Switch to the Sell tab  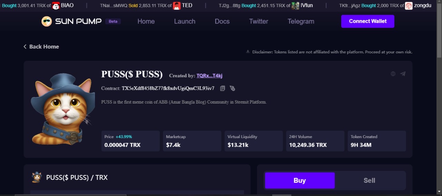tap(369, 180)
